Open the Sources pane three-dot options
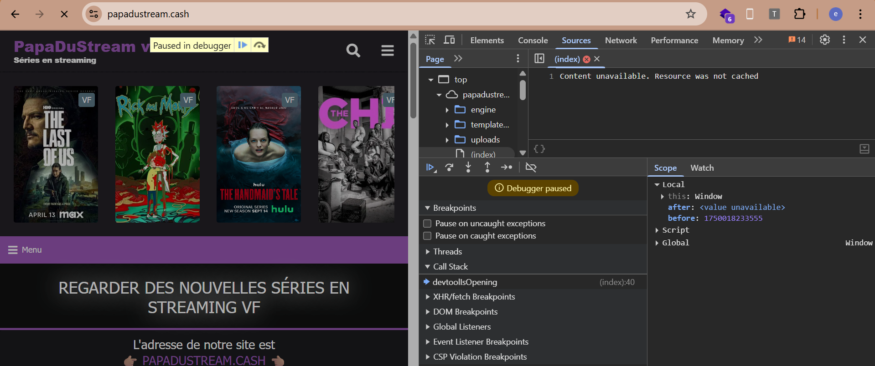 pos(518,59)
